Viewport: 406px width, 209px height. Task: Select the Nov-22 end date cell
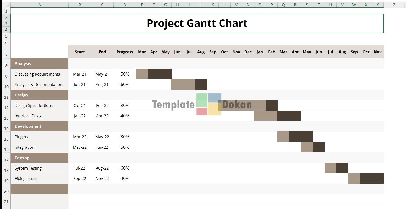point(102,179)
